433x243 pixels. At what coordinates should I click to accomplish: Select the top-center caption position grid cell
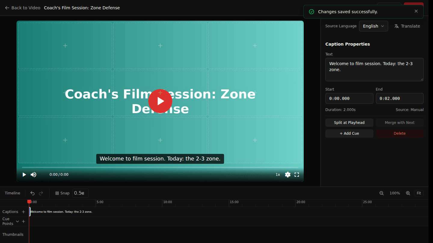click(160, 46)
